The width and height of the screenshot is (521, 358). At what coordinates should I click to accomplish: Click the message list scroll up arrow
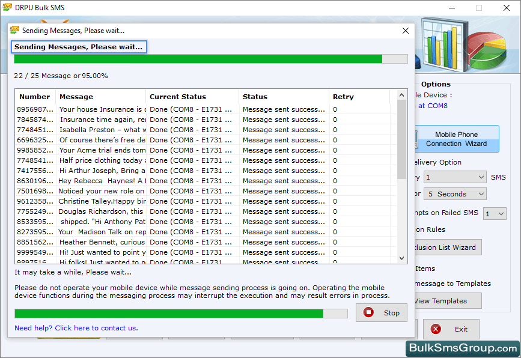(x=401, y=95)
